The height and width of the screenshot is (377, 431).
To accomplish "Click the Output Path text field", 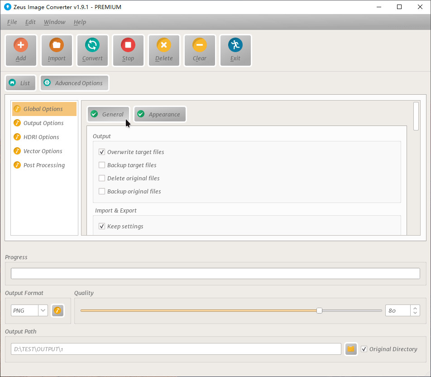I will pyautogui.click(x=176, y=349).
